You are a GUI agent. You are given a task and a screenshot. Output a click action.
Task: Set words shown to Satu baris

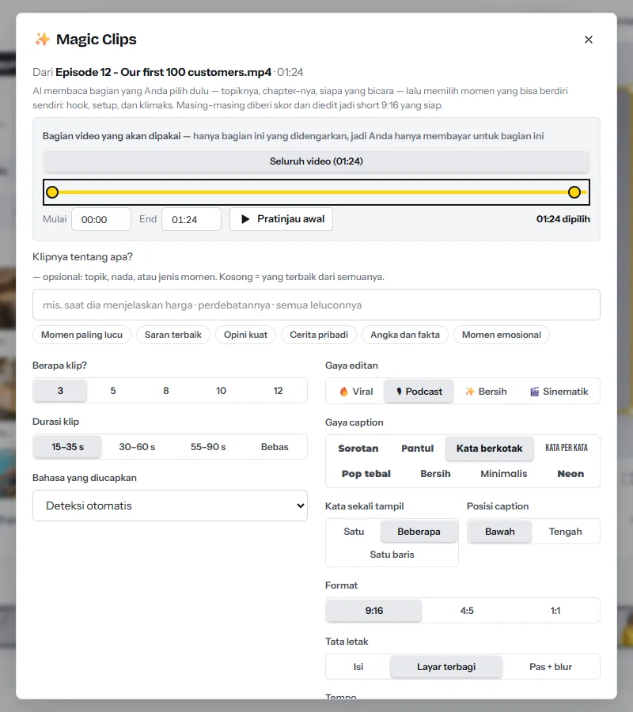tap(392, 555)
